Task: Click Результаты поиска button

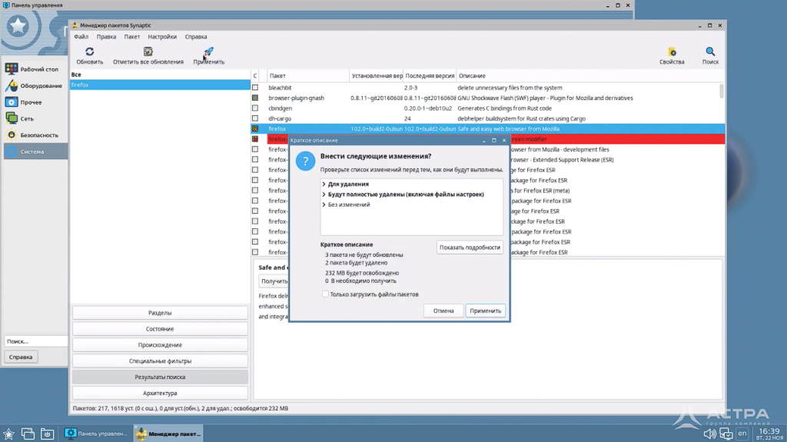Action: [160, 377]
